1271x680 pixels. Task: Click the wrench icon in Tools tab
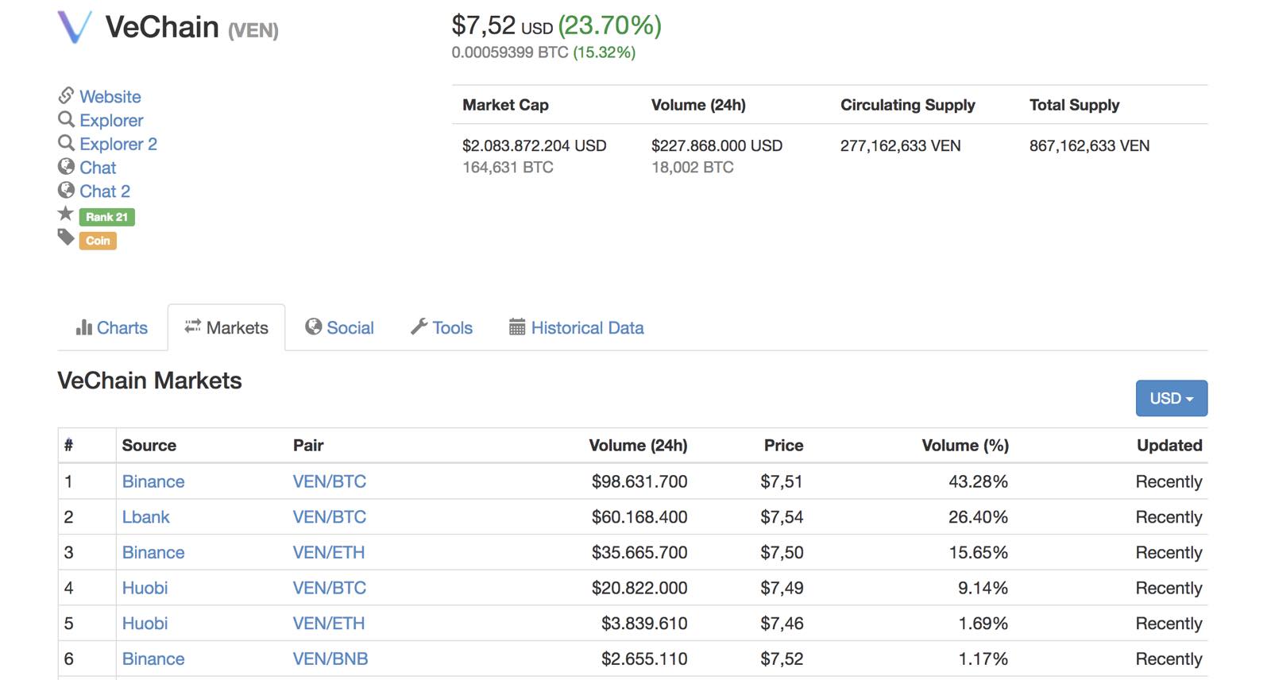(419, 326)
